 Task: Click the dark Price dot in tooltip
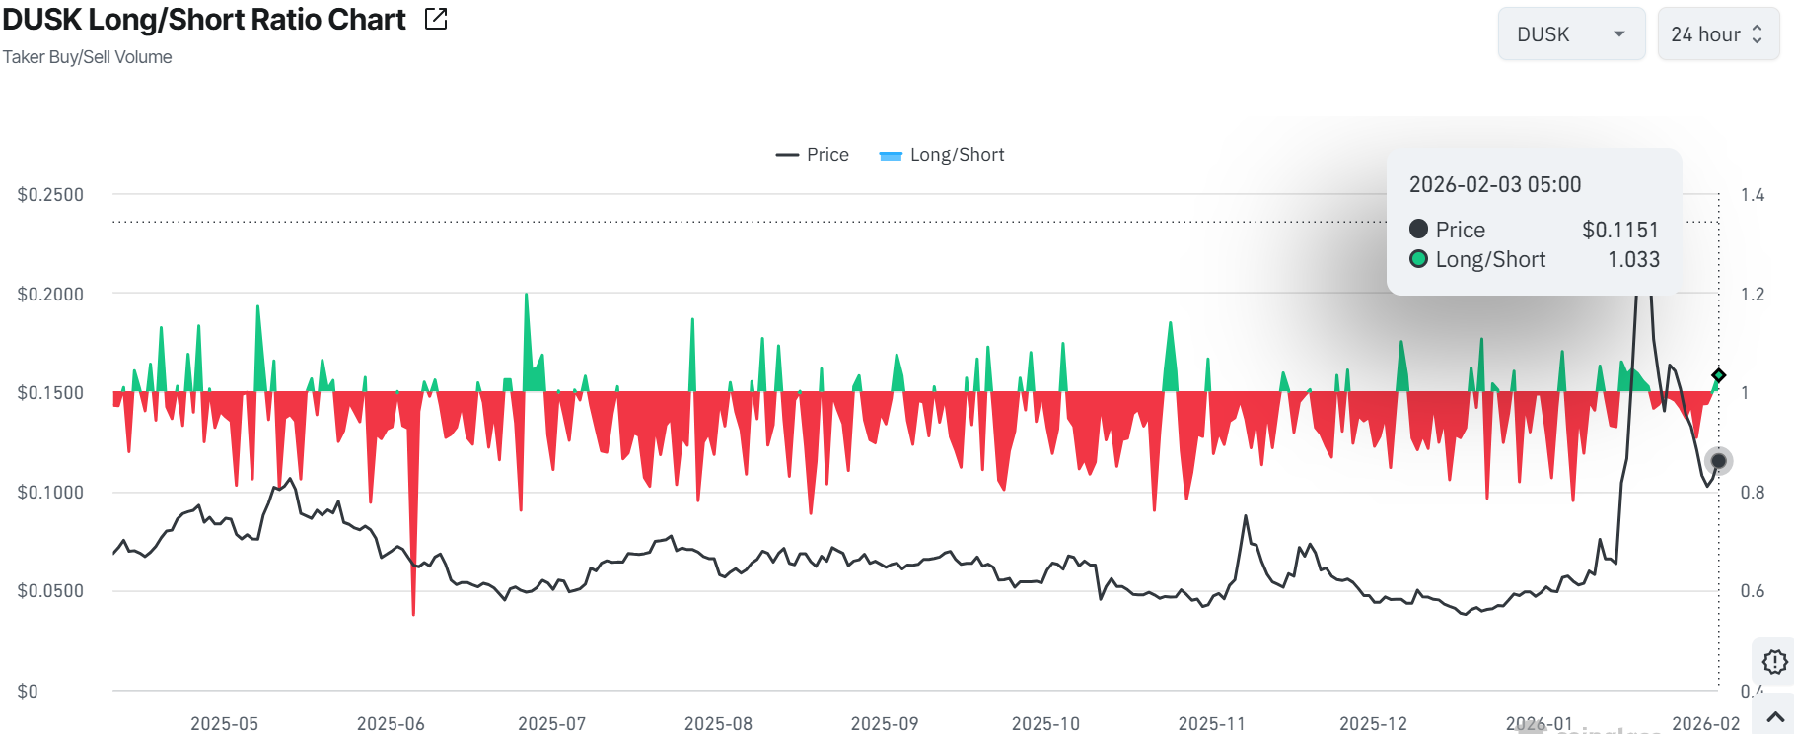coord(1419,229)
